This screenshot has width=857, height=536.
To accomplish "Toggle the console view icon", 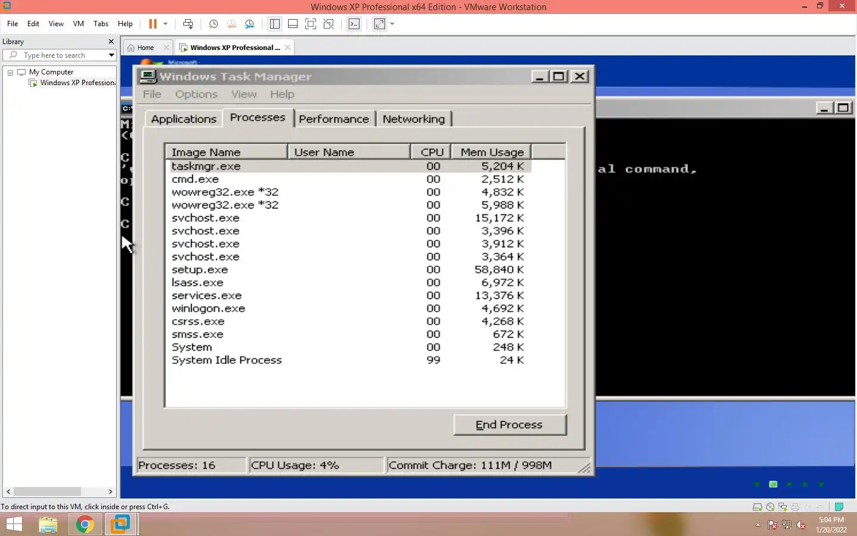I will (354, 24).
